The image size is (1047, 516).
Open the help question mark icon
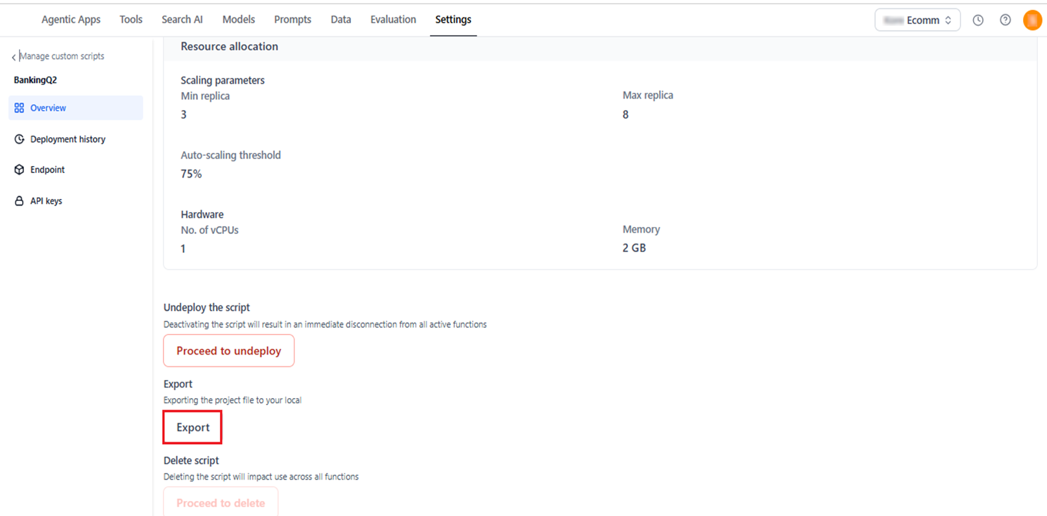pos(1005,20)
